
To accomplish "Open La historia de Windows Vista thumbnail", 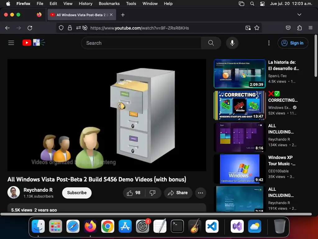I will tap(239, 73).
